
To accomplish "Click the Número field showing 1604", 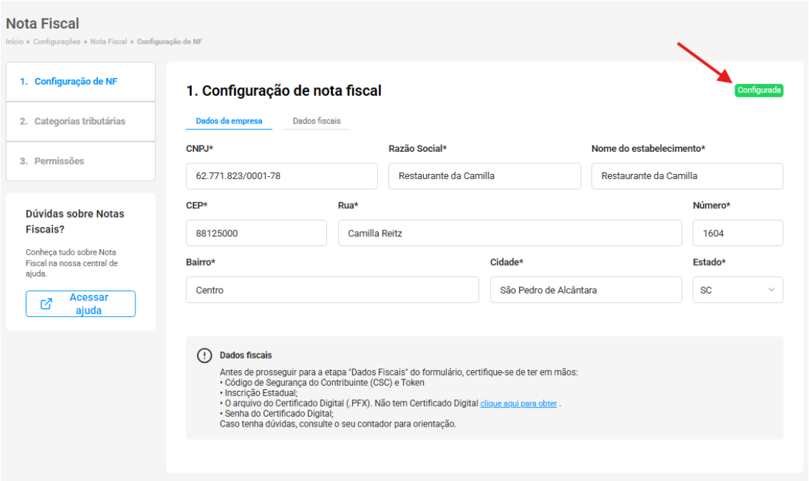I will tap(738, 233).
